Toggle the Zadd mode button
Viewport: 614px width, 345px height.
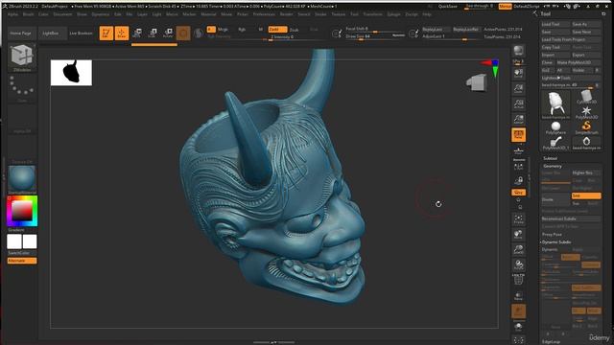click(x=277, y=30)
